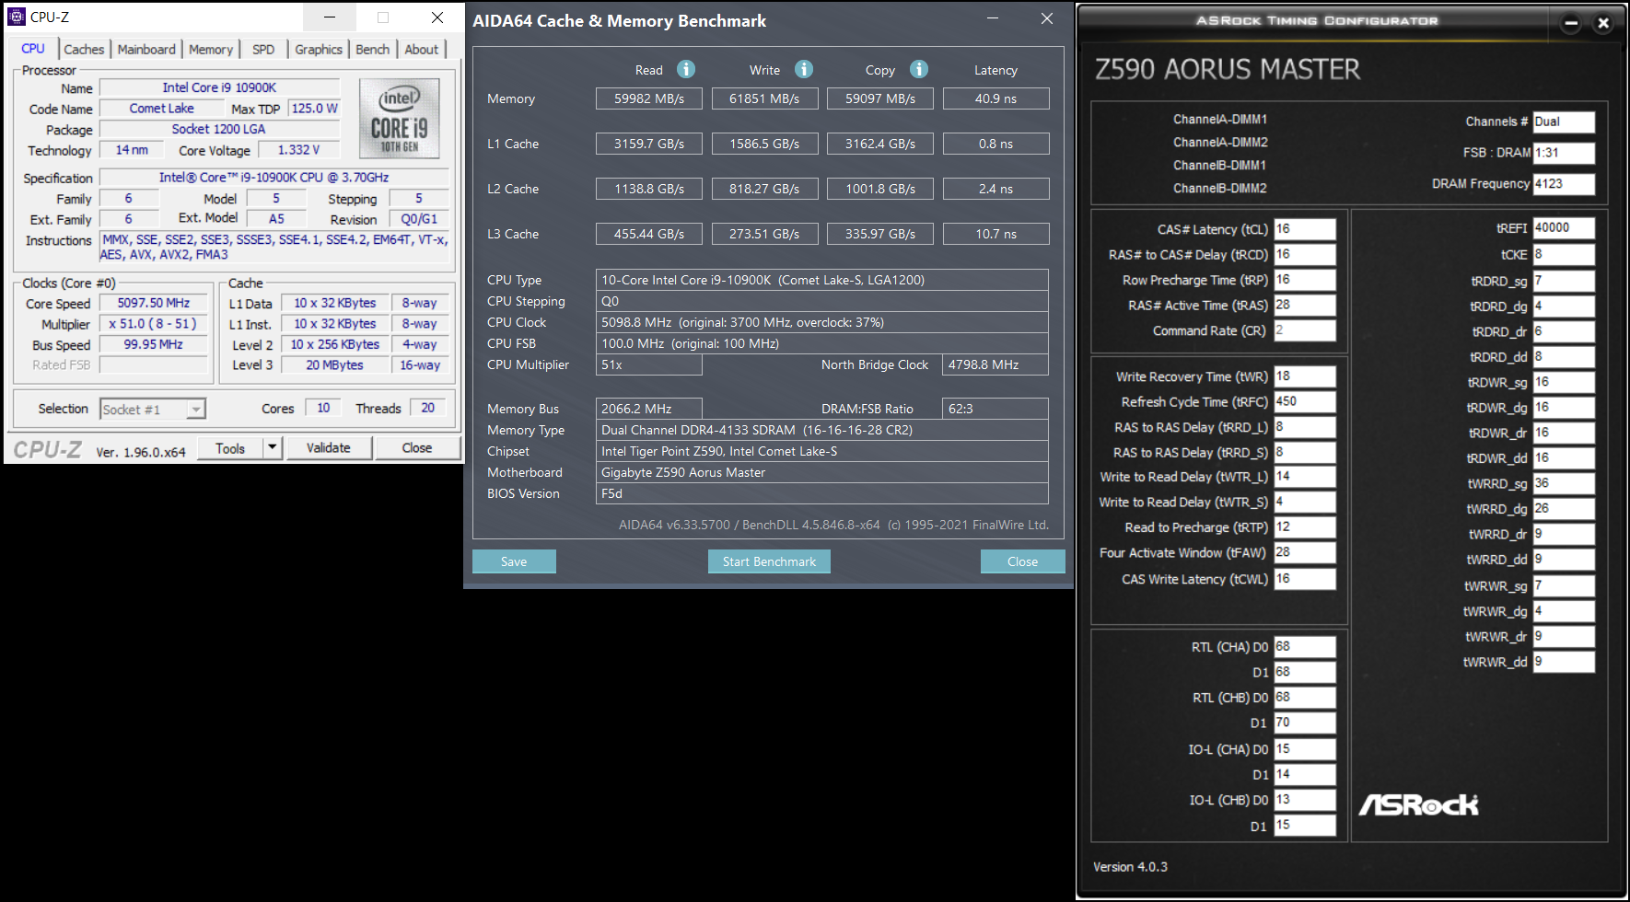Click the BIOS Version value F5d
The height and width of the screenshot is (902, 1630).
point(821,493)
